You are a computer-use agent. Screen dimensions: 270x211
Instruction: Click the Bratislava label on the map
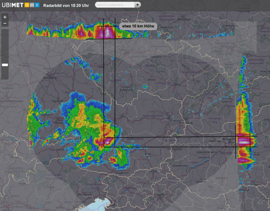coord(186,123)
